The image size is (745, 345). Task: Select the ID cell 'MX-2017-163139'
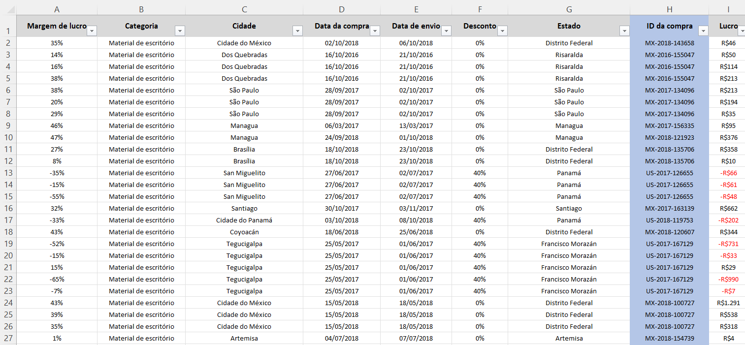coord(670,208)
